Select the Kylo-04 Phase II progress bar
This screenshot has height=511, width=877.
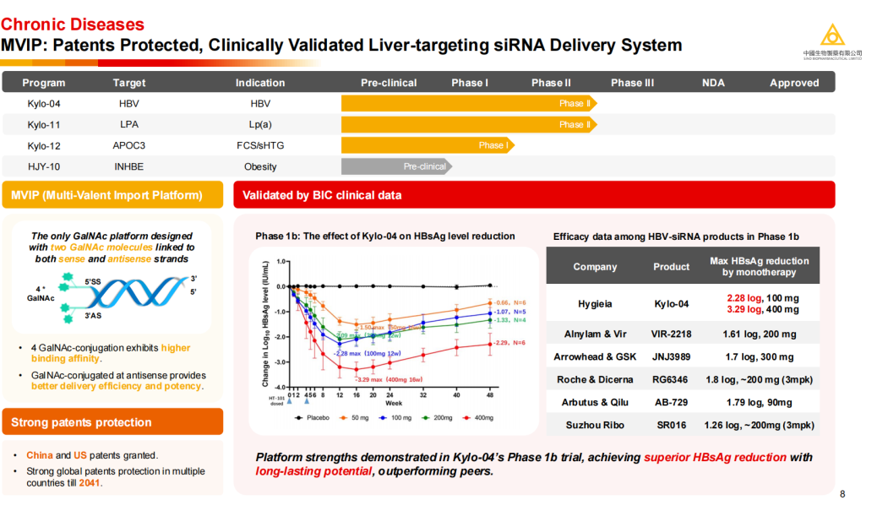(x=469, y=104)
